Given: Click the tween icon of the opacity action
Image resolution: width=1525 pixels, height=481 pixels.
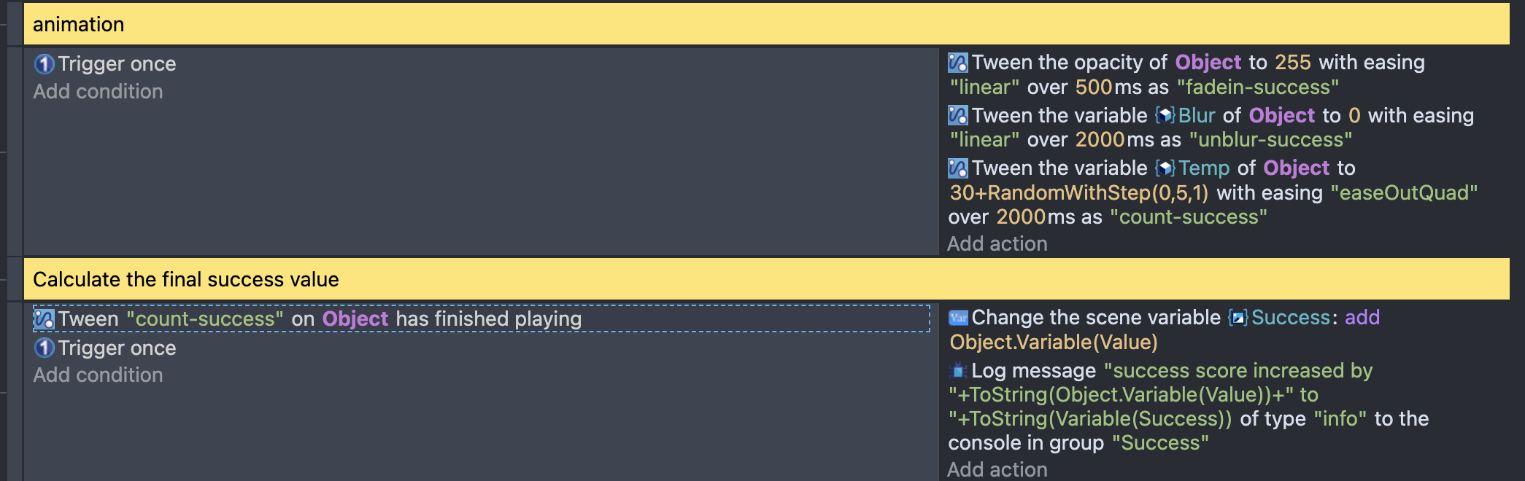Looking at the screenshot, I should pyautogui.click(x=958, y=63).
